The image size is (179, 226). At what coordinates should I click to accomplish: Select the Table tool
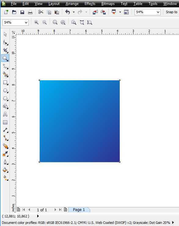coord(5,122)
